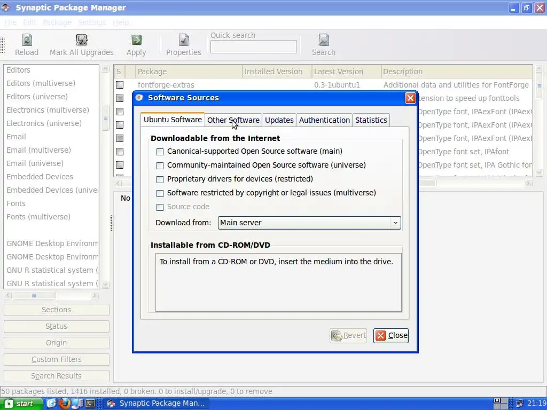Click the Custom Filters button
Image resolution: width=547 pixels, height=410 pixels.
(x=56, y=359)
